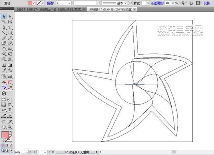Viewport: 214px width, 155px height.
Task: Click the opacity value field
Action: [x=168, y=3]
